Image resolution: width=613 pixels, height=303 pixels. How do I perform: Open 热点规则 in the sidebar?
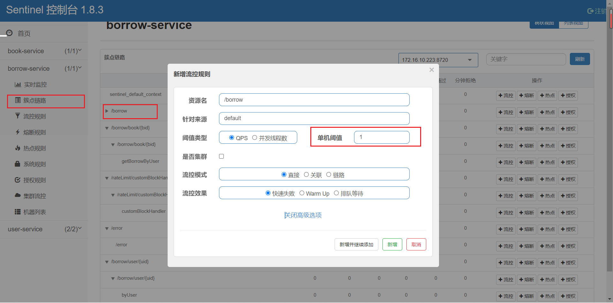(34, 148)
